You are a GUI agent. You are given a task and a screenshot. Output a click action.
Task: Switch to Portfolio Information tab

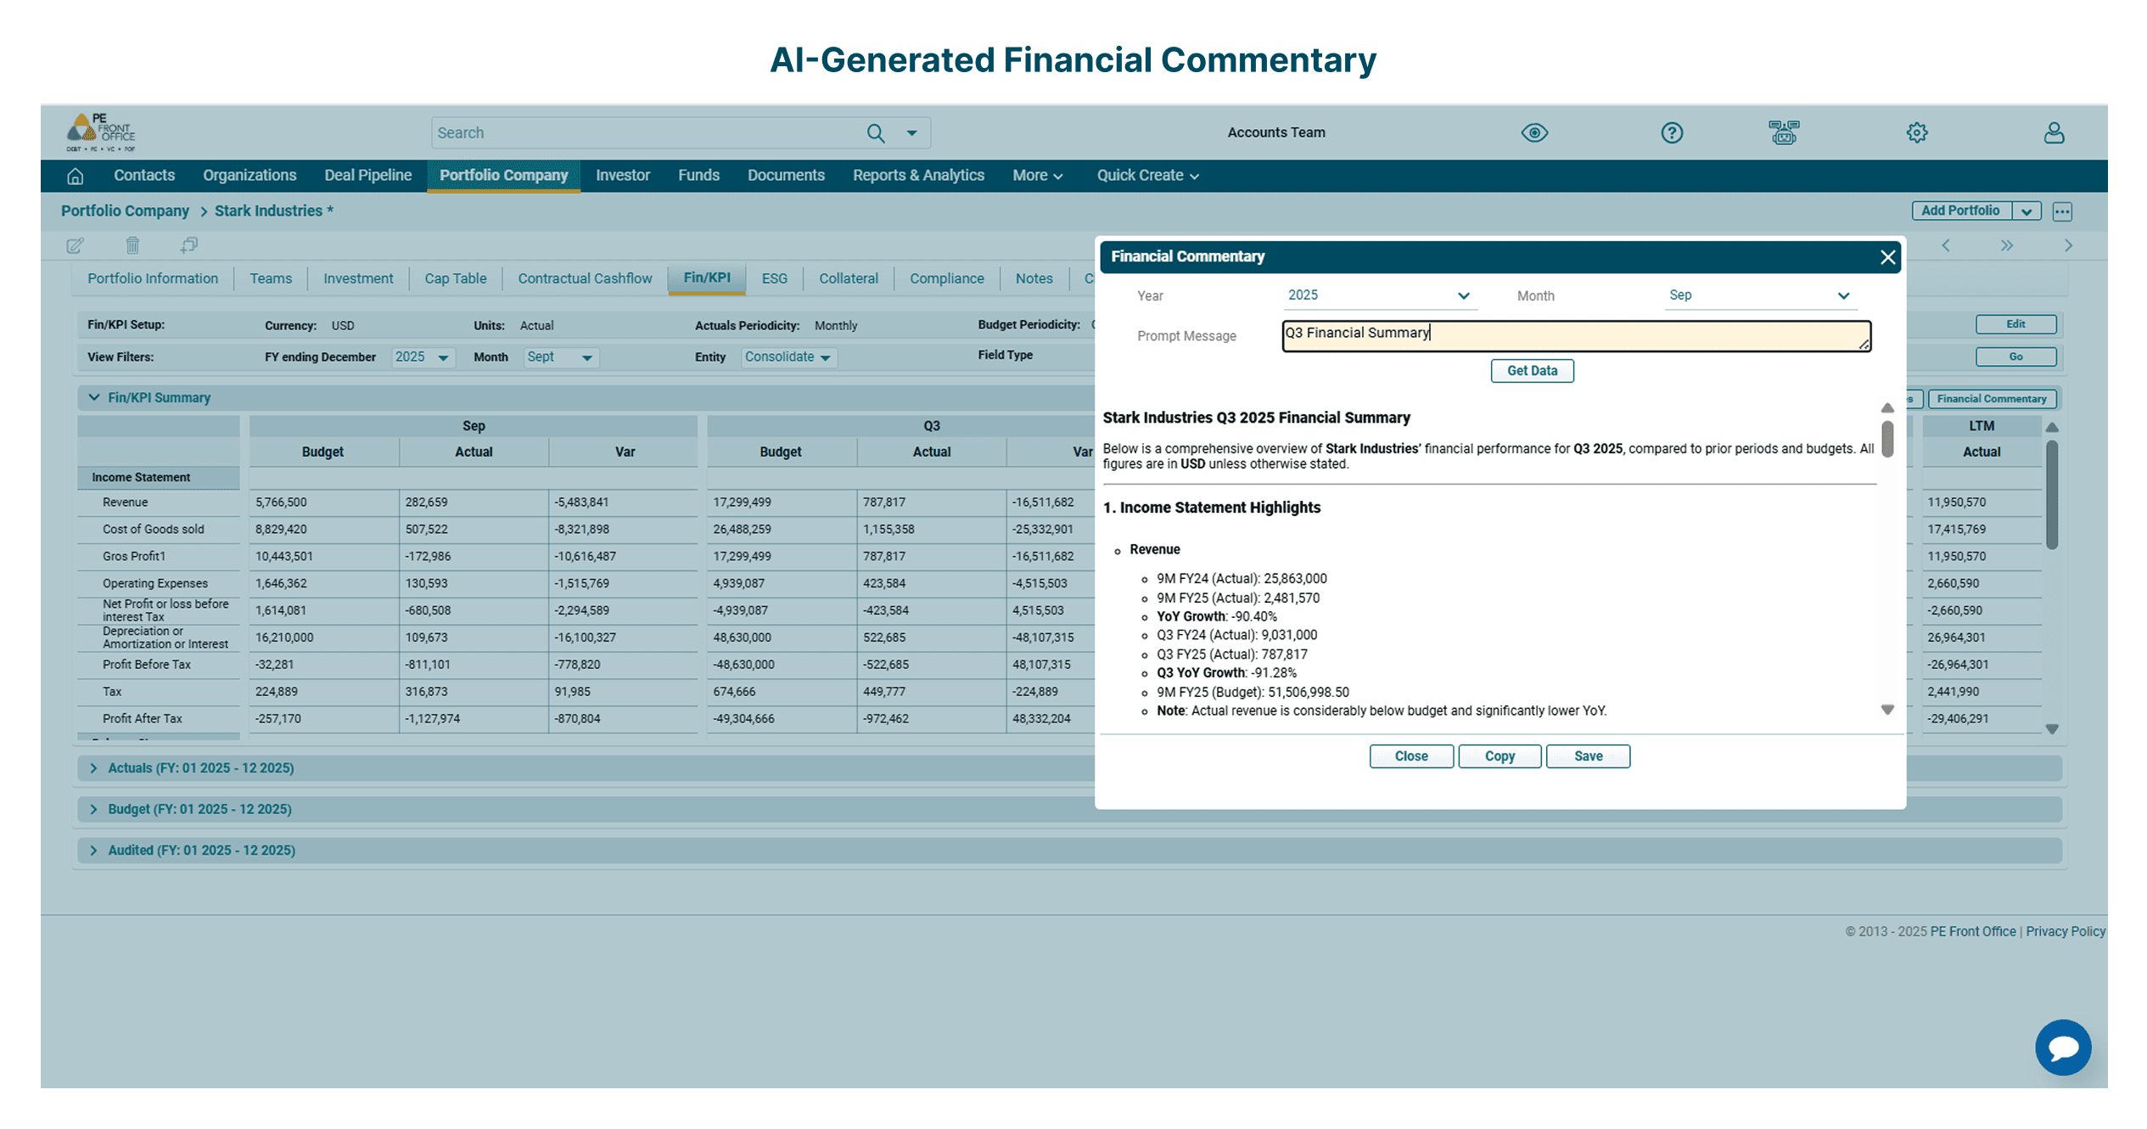coord(153,278)
